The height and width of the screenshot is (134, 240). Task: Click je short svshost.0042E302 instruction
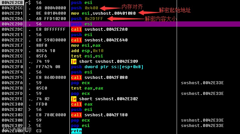pyautogui.click(x=105, y=99)
